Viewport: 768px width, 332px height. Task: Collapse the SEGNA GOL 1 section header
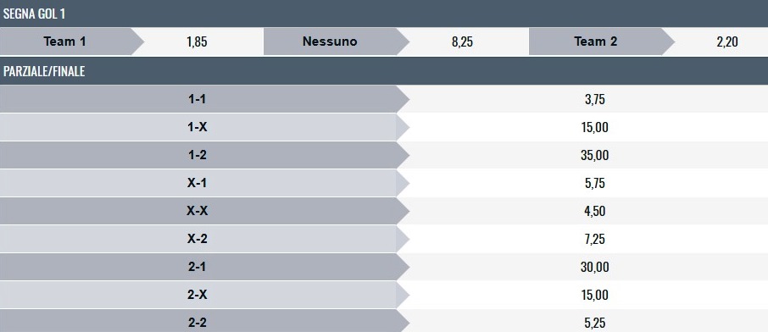(x=384, y=14)
